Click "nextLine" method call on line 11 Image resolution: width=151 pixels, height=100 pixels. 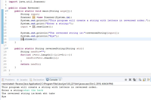(x=42, y=27)
